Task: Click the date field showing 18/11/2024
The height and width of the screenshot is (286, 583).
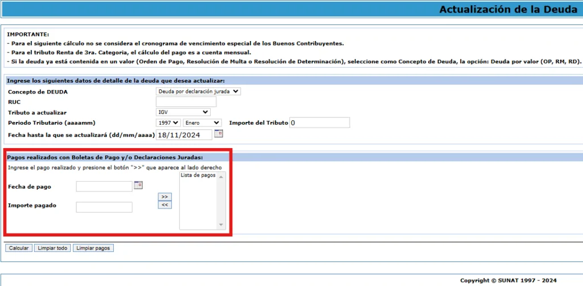Action: [184, 134]
